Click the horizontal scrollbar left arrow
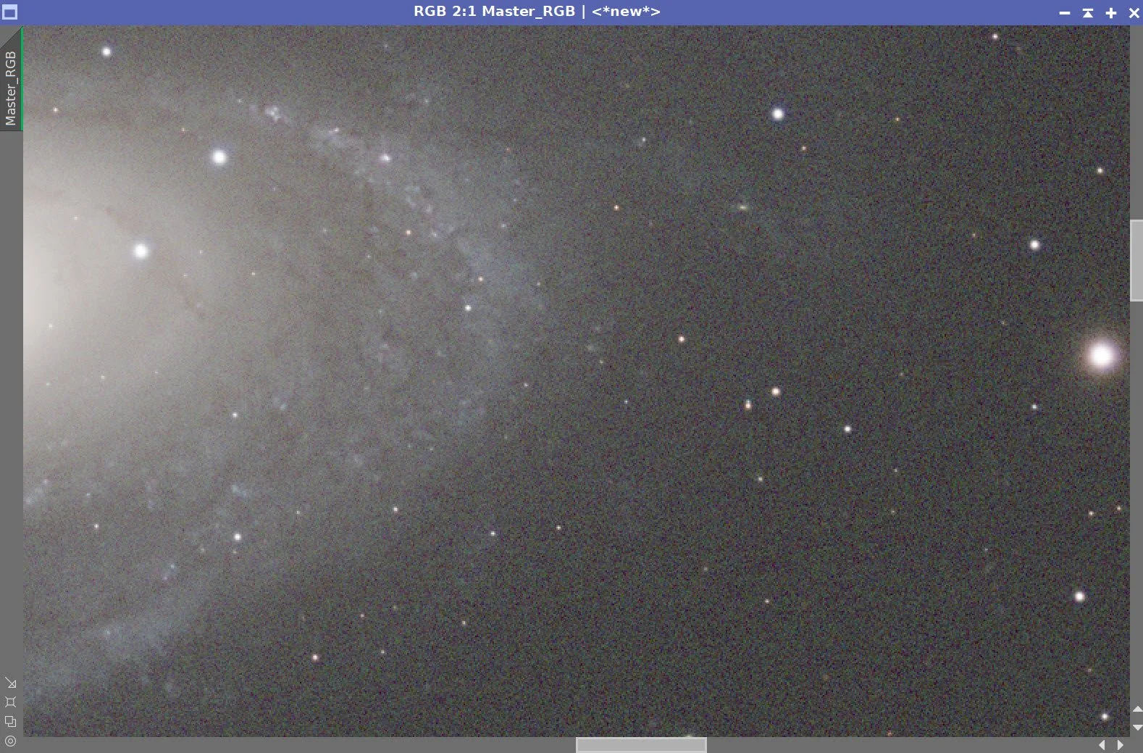The width and height of the screenshot is (1143, 753). click(x=1102, y=745)
